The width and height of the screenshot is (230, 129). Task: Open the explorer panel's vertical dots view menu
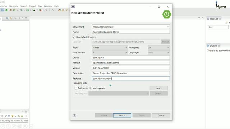pos(19,18)
